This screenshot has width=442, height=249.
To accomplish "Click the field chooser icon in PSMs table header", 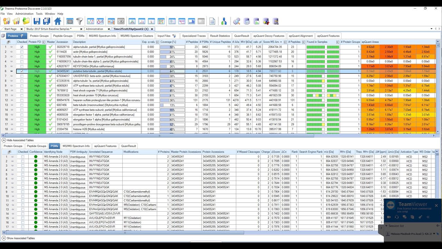I will (x=9, y=152).
